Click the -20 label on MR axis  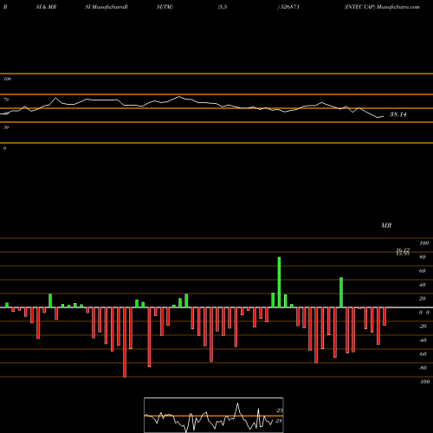(x=423, y=326)
